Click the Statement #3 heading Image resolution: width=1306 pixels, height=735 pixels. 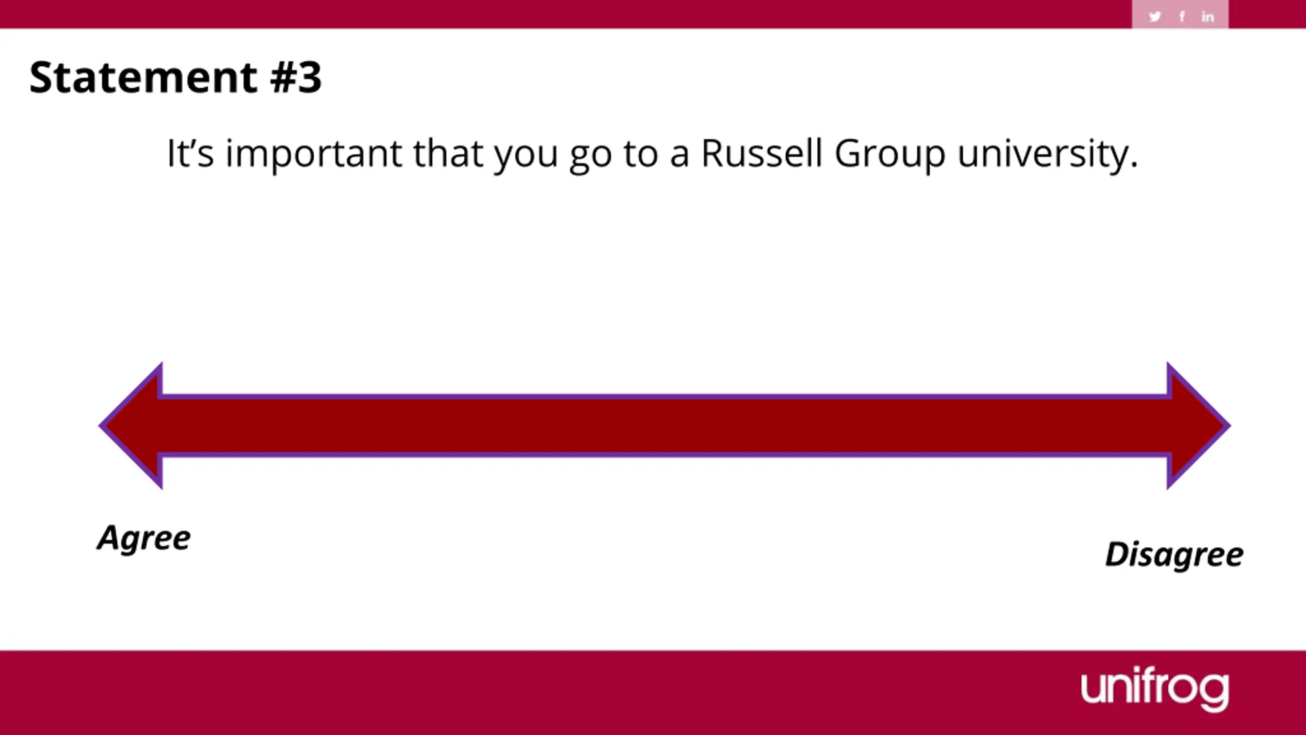click(x=175, y=78)
